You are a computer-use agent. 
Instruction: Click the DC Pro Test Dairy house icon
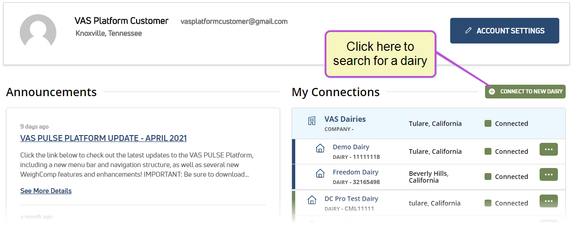pos(312,200)
